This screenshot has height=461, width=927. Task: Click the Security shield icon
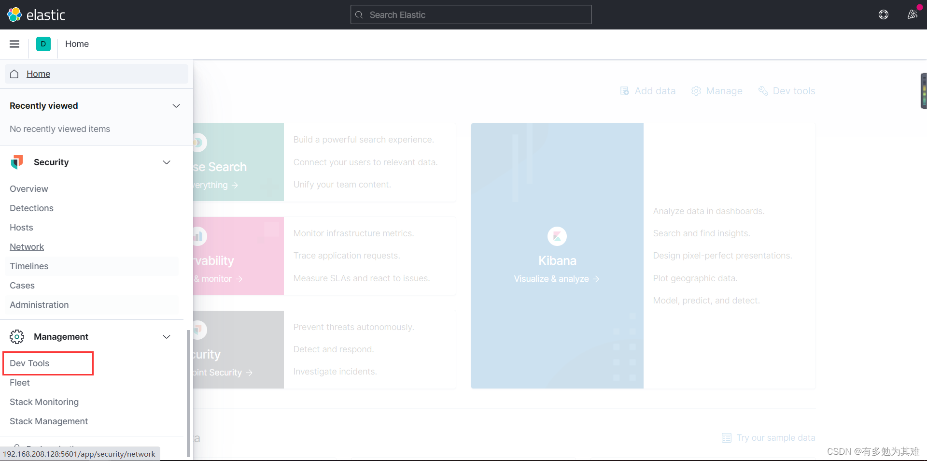(17, 162)
